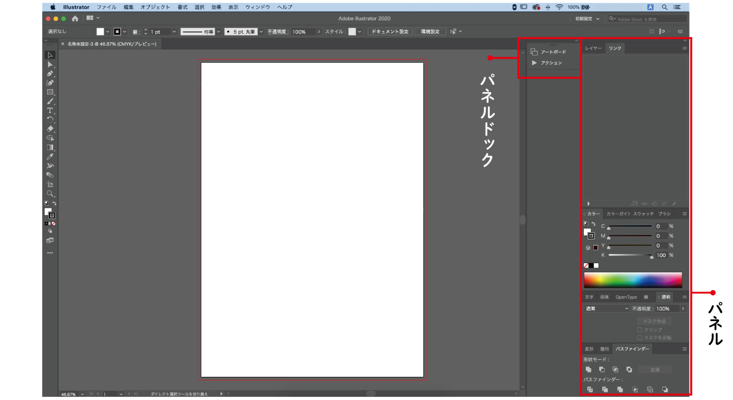
Task: Click the 46.87% zoom field at bottom left
Action: [67, 394]
